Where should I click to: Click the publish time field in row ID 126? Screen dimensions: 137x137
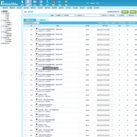[105, 30]
